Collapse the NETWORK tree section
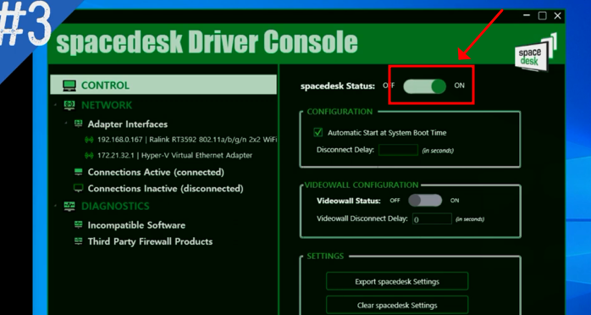 coord(55,104)
